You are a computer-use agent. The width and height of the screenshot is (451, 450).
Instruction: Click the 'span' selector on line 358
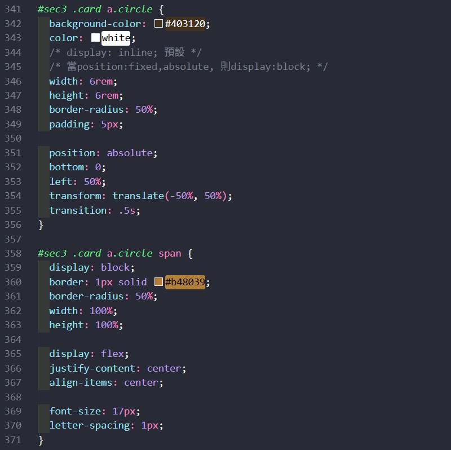(170, 253)
